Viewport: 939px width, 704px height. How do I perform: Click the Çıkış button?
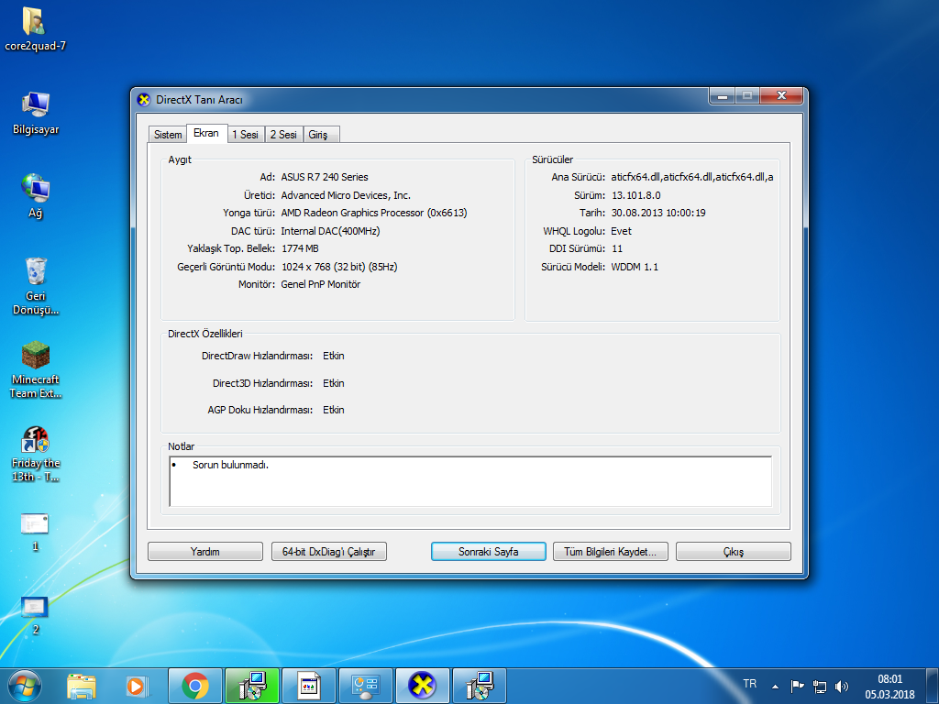734,551
